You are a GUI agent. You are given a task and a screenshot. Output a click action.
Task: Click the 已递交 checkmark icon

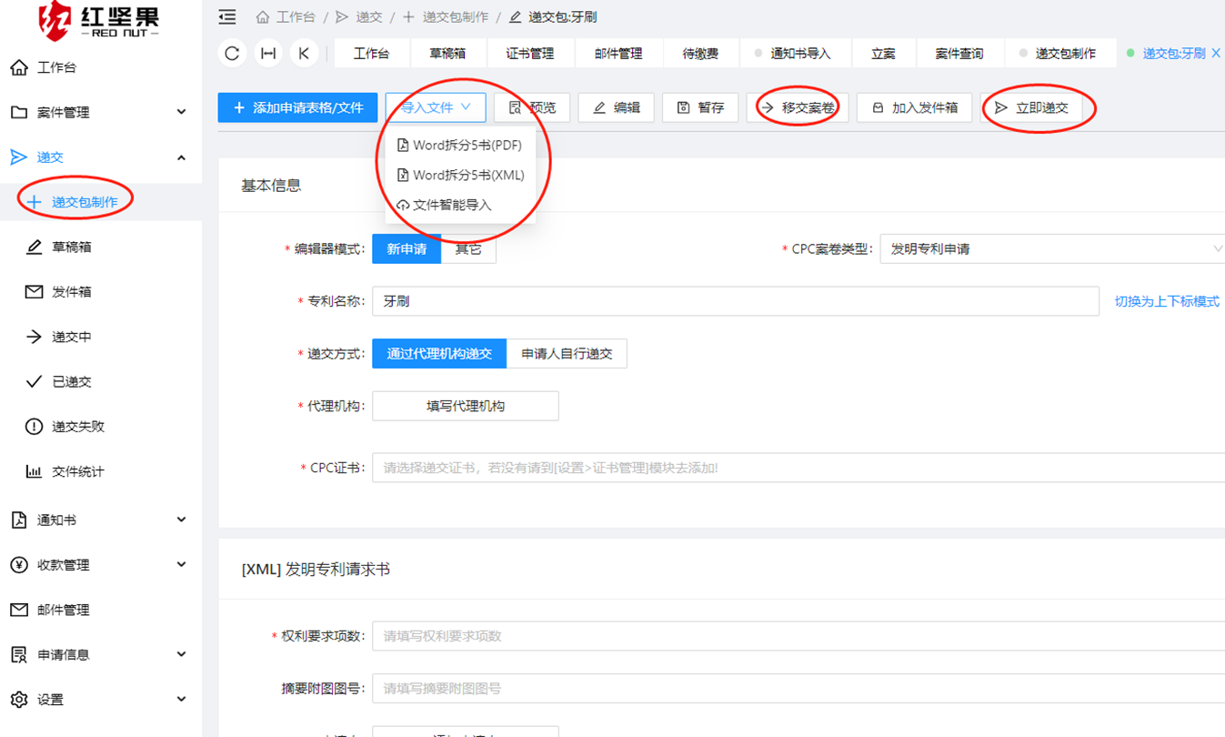click(x=34, y=381)
